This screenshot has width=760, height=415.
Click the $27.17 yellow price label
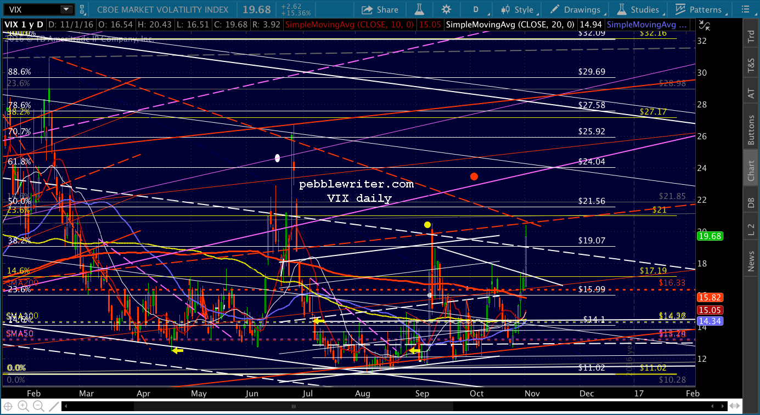654,112
